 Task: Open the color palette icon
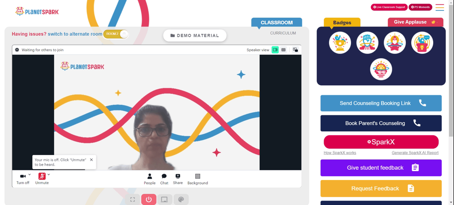click(x=181, y=200)
